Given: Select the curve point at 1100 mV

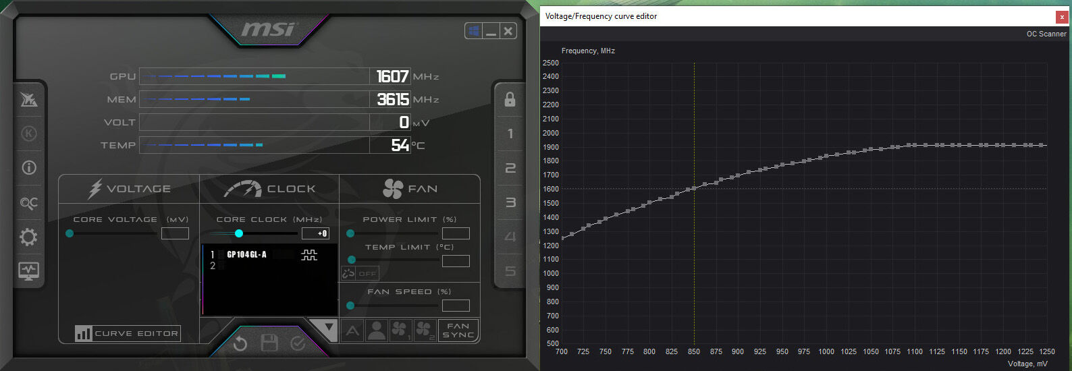Looking at the screenshot, I should coord(915,145).
